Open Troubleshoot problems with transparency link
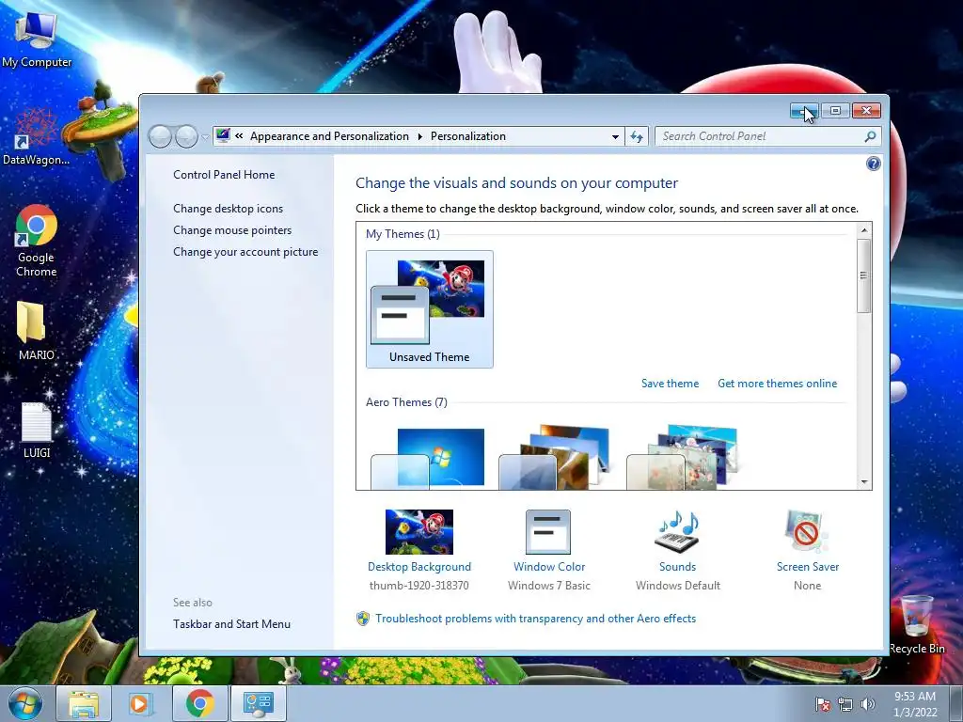Viewport: 963px width, 722px height. (535, 619)
